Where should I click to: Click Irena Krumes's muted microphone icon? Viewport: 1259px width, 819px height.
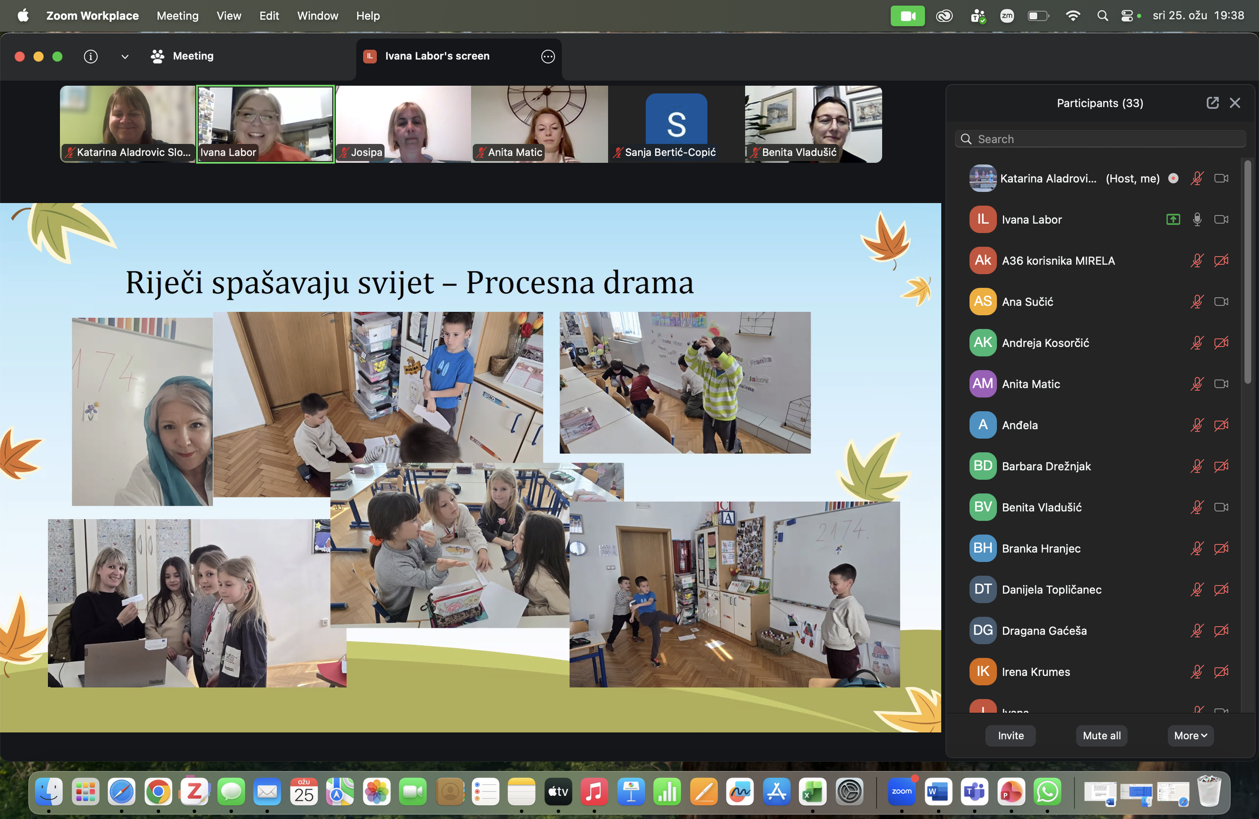pos(1197,672)
